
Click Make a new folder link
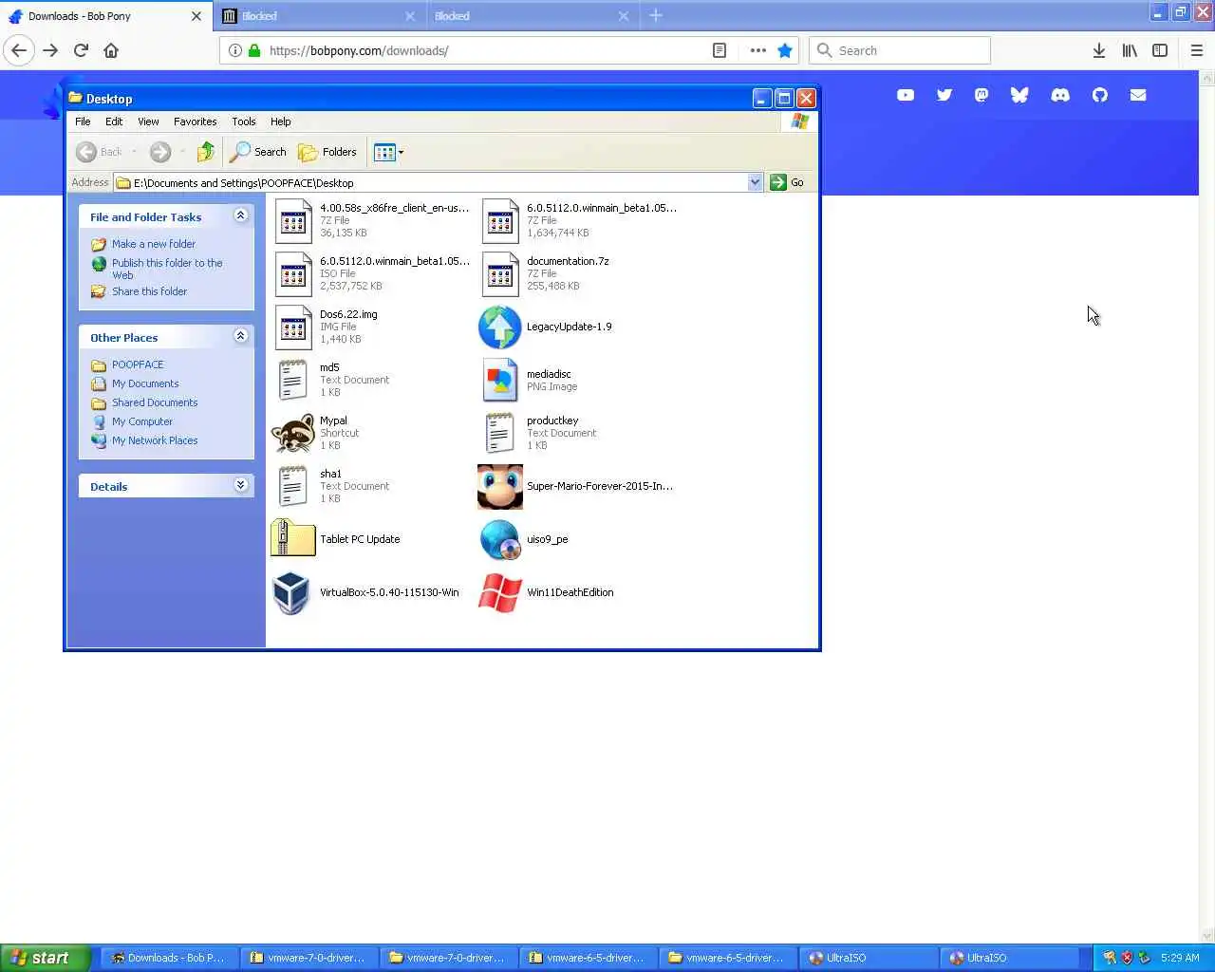(154, 244)
